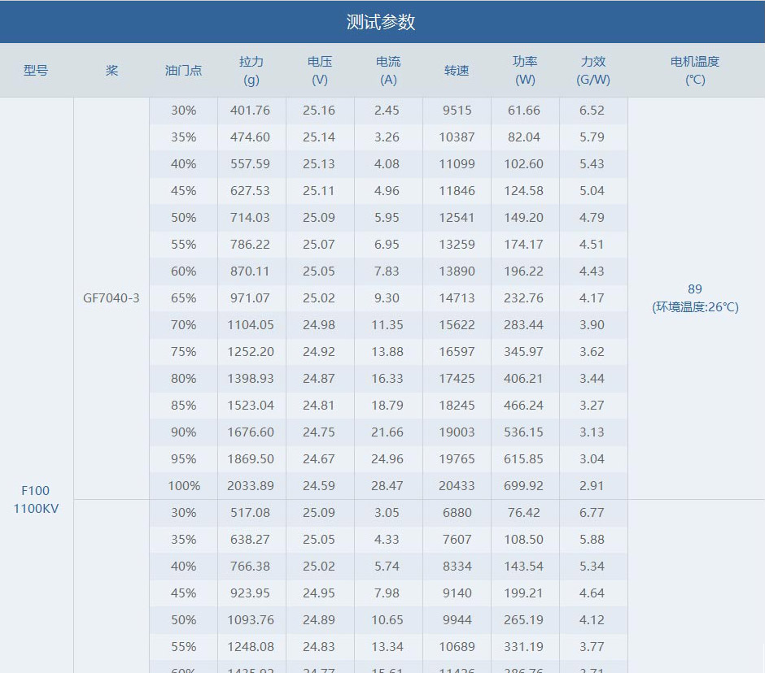Click the RPM value 20433
Image resolution: width=765 pixels, height=673 pixels.
point(457,485)
